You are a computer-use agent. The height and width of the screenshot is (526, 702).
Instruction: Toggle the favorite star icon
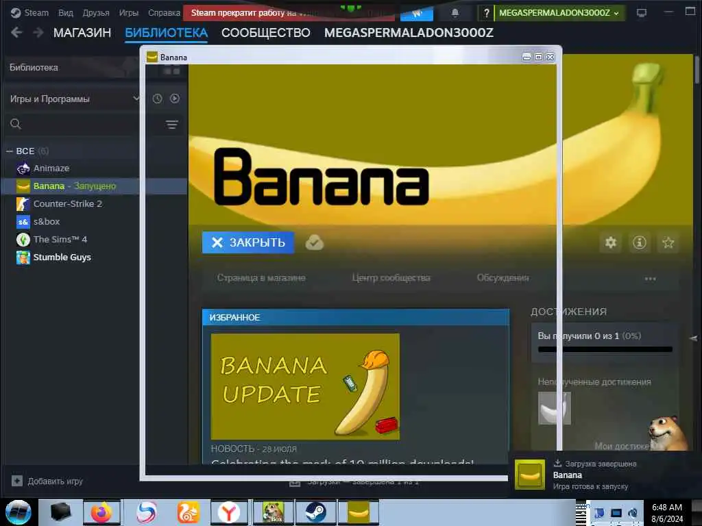(x=668, y=243)
